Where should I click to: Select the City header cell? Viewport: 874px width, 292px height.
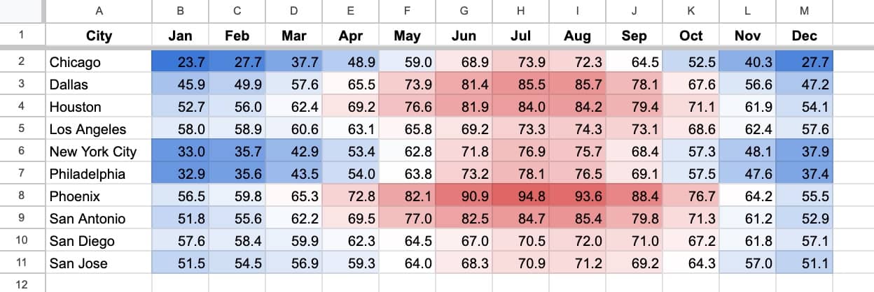point(99,36)
